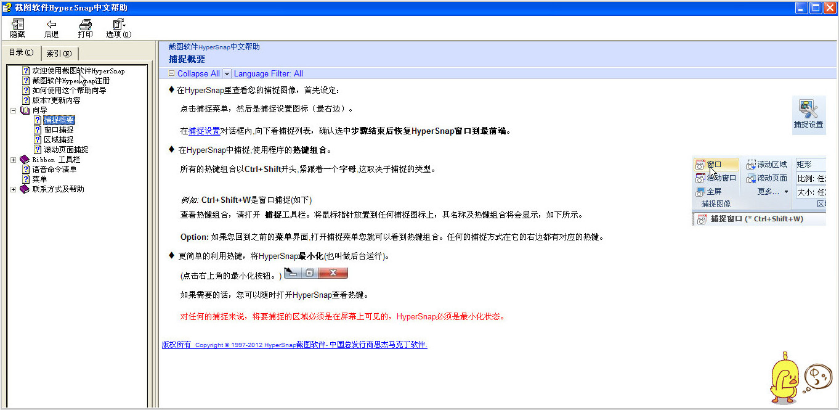Open topic 截图软件HyperSnap注册
The width and height of the screenshot is (839, 410).
[71, 81]
